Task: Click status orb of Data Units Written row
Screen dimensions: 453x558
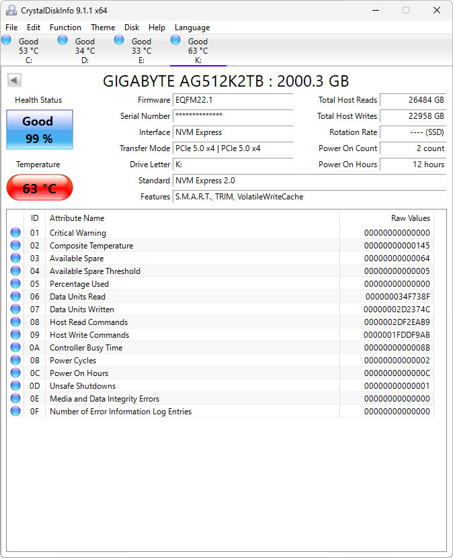Action: coord(15,310)
